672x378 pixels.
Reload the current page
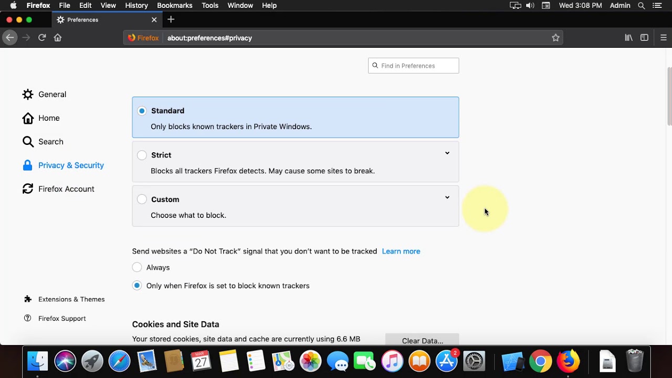pos(42,38)
